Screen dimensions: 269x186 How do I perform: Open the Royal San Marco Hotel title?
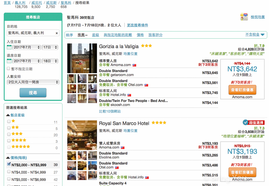[x=124, y=123]
